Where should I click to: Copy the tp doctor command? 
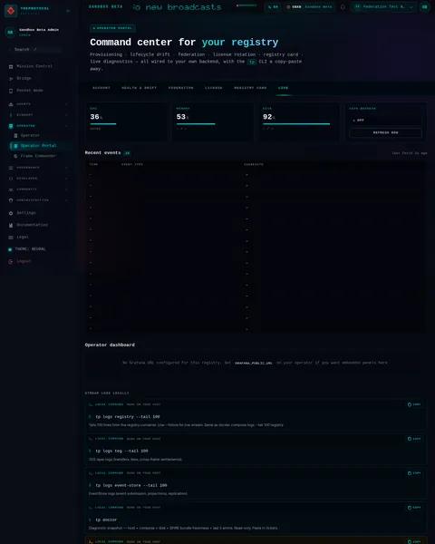click(414, 508)
